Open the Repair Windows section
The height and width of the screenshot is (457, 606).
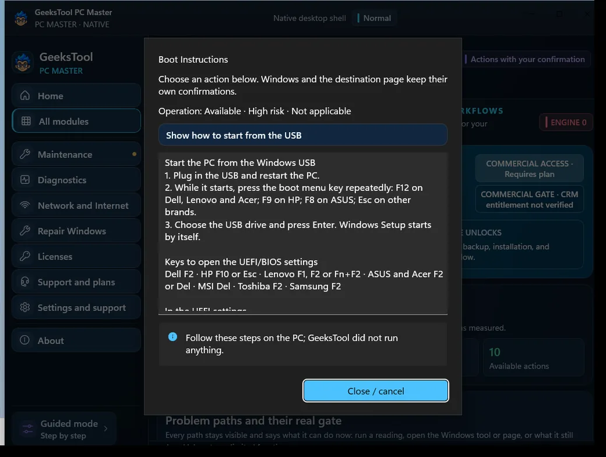click(x=76, y=231)
